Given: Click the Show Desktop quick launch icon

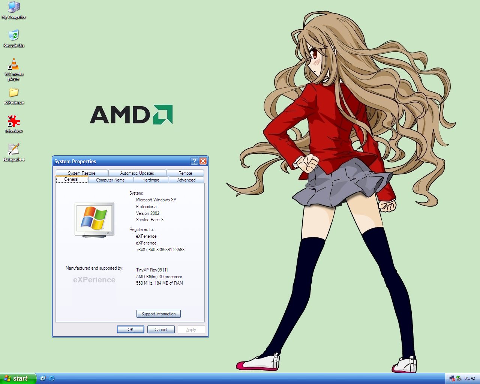Looking at the screenshot, I should pos(43,378).
